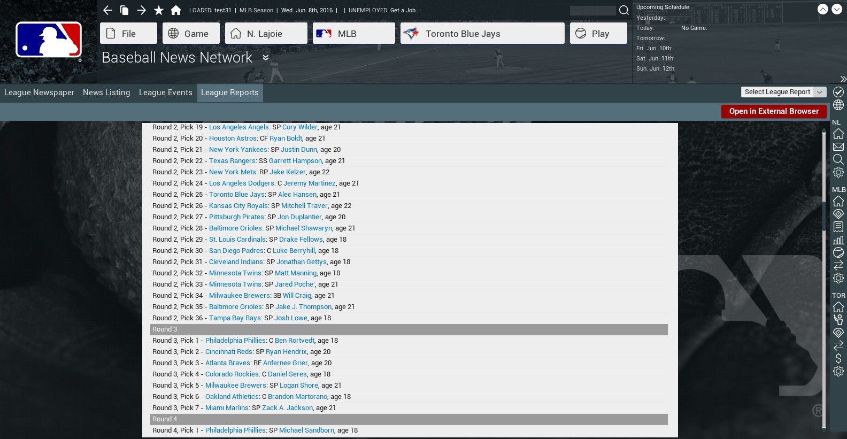Open the File menu
This screenshot has width=847, height=439.
click(128, 33)
